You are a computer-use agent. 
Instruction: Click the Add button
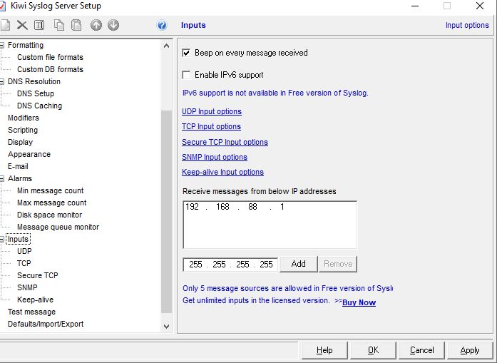pyautogui.click(x=299, y=264)
